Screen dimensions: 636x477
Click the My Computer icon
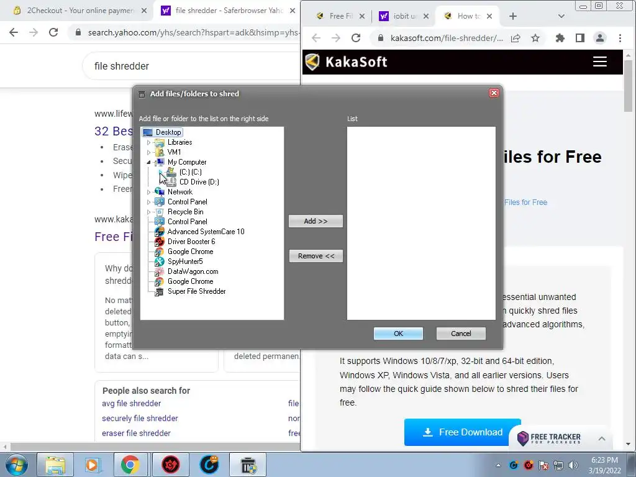[x=160, y=162]
